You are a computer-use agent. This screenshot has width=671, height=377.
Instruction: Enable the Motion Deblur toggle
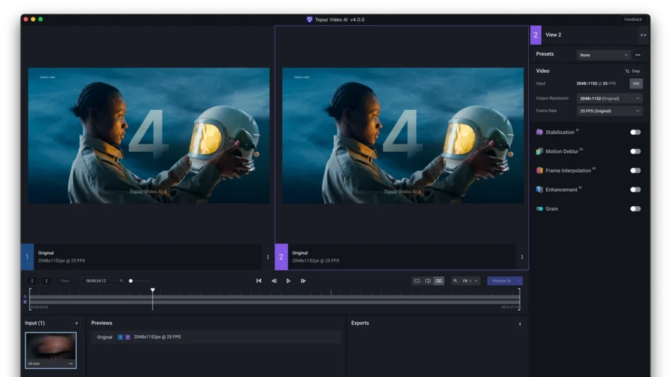[636, 151]
